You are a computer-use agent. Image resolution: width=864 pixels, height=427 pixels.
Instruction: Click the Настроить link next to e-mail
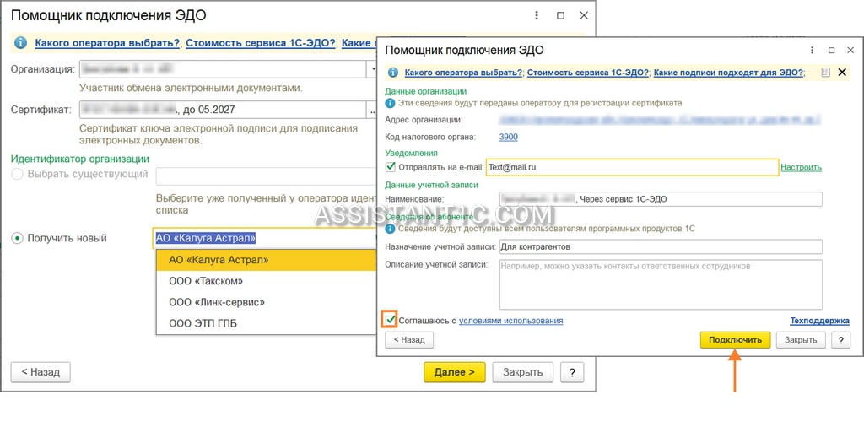pyautogui.click(x=802, y=167)
